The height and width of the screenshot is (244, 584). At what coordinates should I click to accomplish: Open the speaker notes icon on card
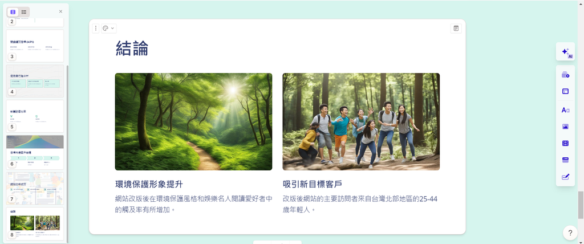[x=456, y=29]
